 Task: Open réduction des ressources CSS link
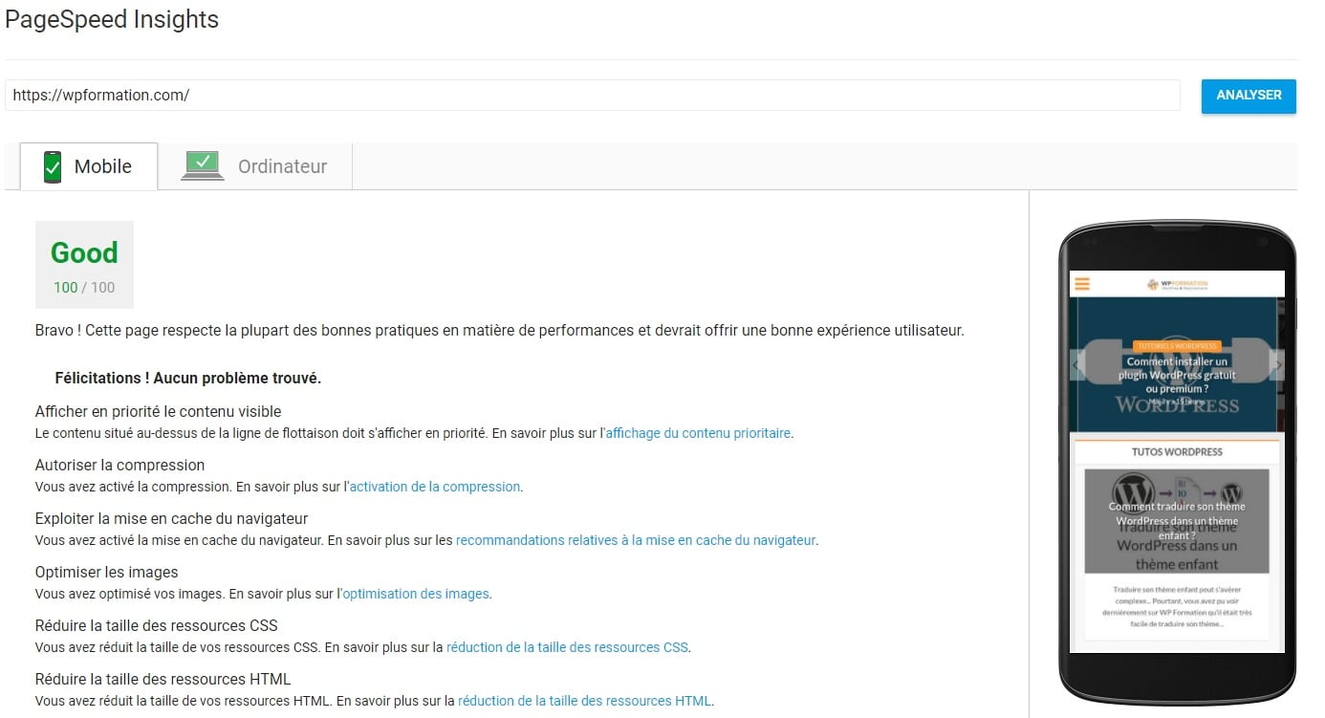[x=567, y=647]
